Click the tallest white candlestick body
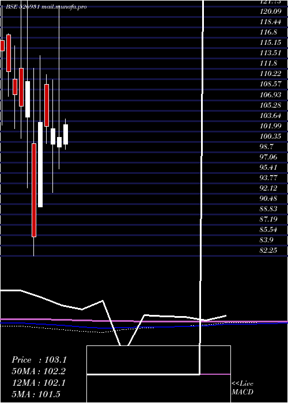 (40, 165)
